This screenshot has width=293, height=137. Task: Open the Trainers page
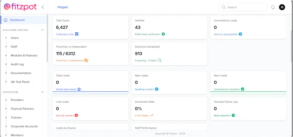pos(16,118)
